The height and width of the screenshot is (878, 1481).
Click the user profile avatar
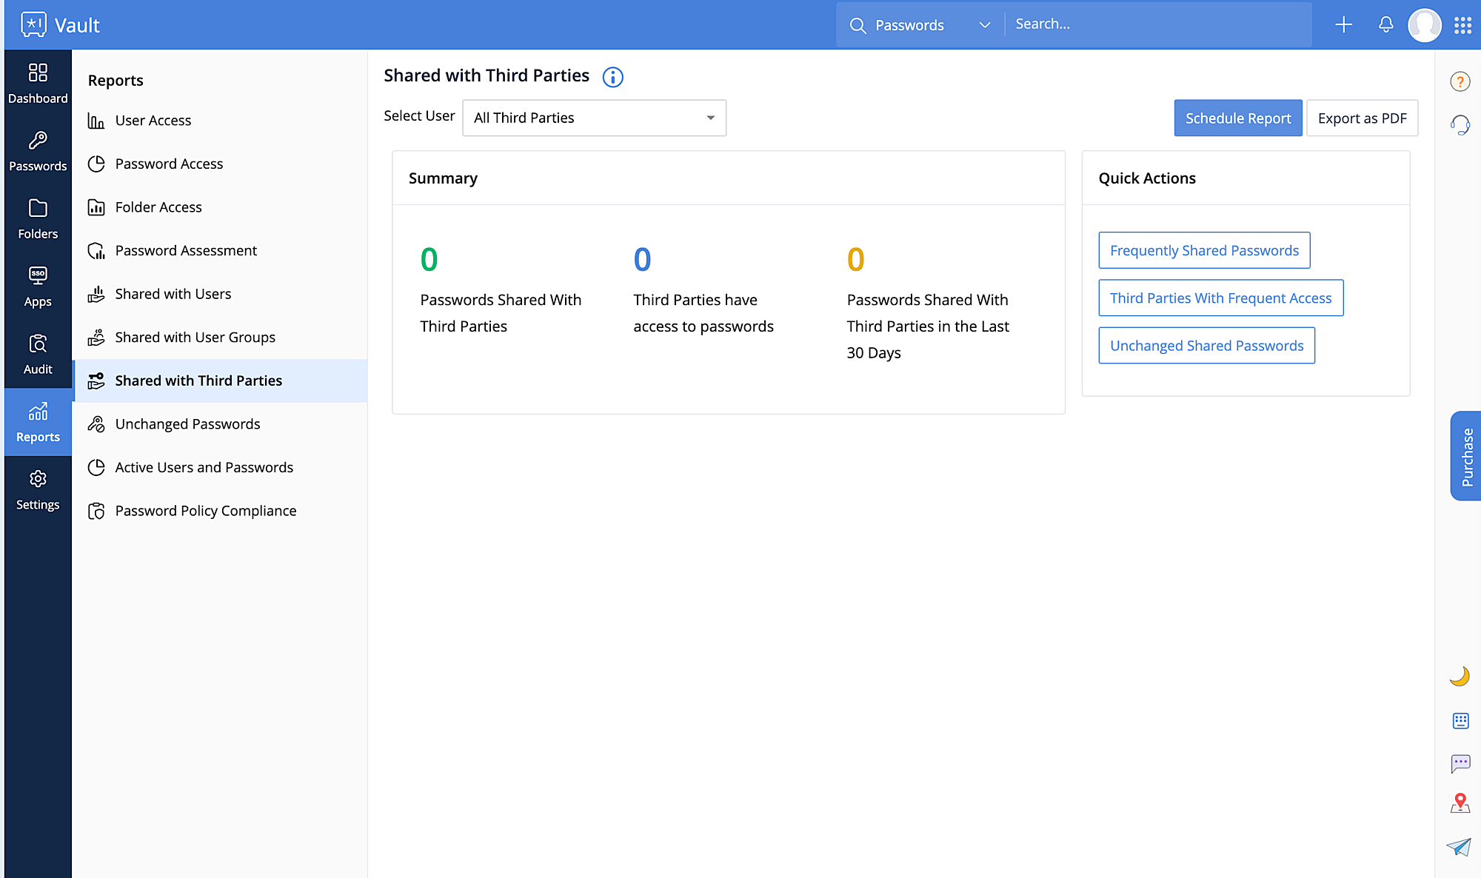(x=1424, y=25)
